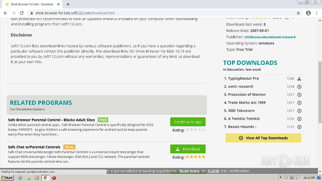Click the arrow icon next to A Twinkle Twinkle
This screenshot has width=322, height=181.
299,119
